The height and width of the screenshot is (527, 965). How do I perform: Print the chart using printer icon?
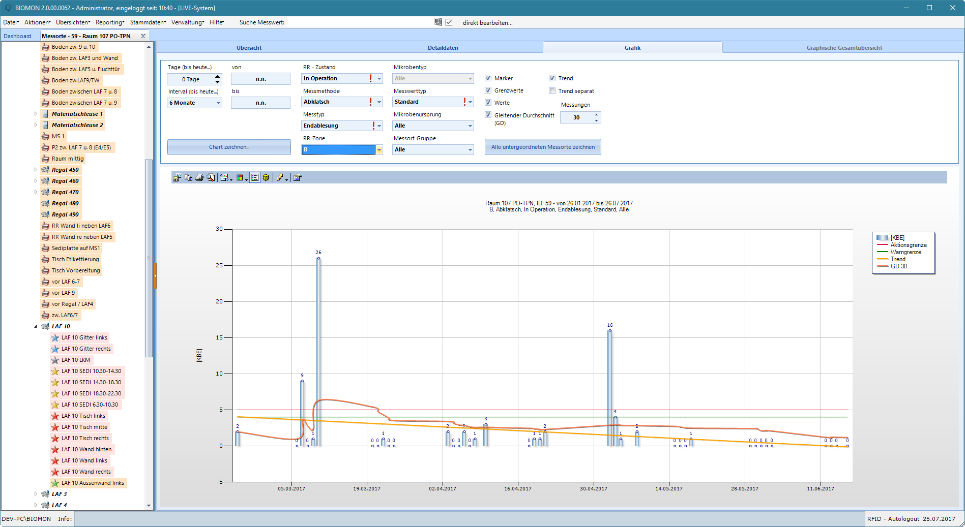pyautogui.click(x=199, y=177)
